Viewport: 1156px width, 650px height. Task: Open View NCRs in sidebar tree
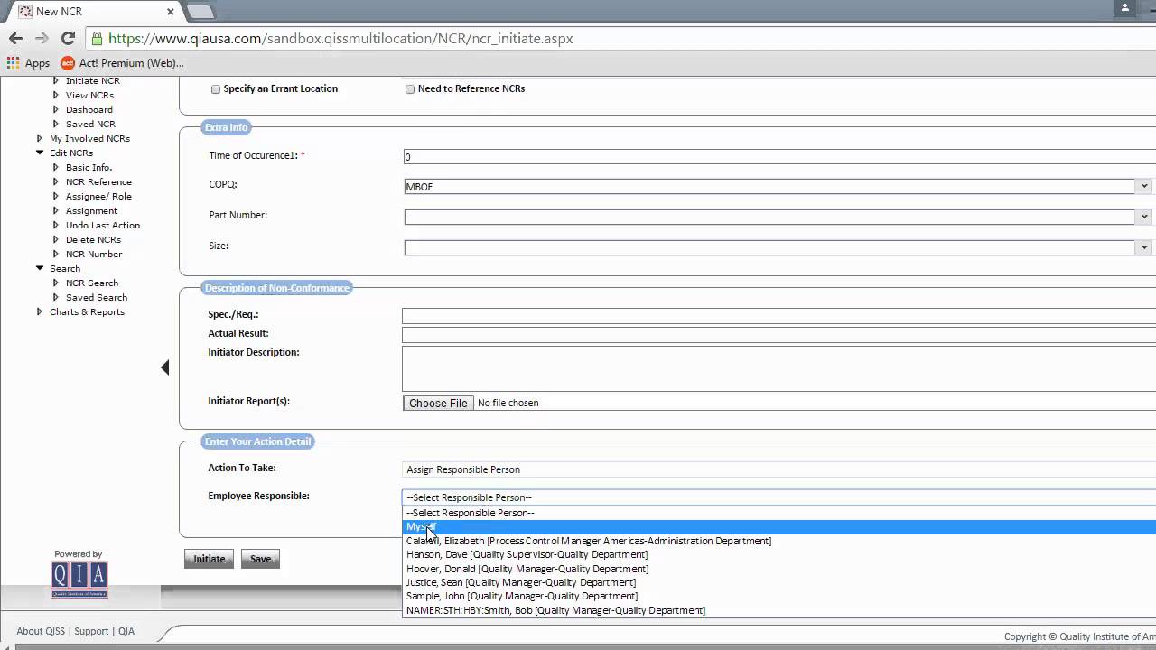coord(89,95)
